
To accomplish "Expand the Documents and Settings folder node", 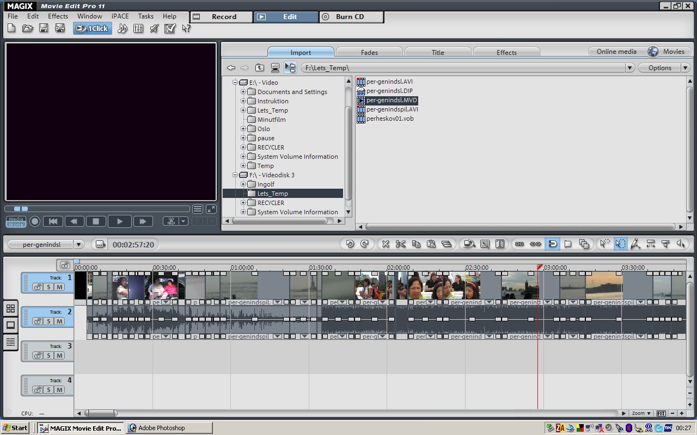I will click(x=243, y=92).
